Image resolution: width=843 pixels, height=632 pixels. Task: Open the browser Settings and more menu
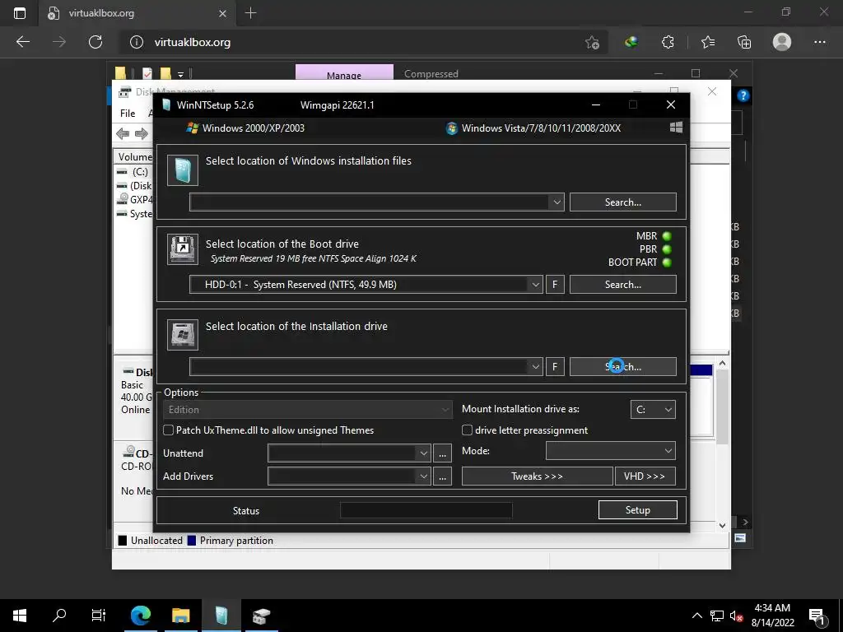pos(819,42)
